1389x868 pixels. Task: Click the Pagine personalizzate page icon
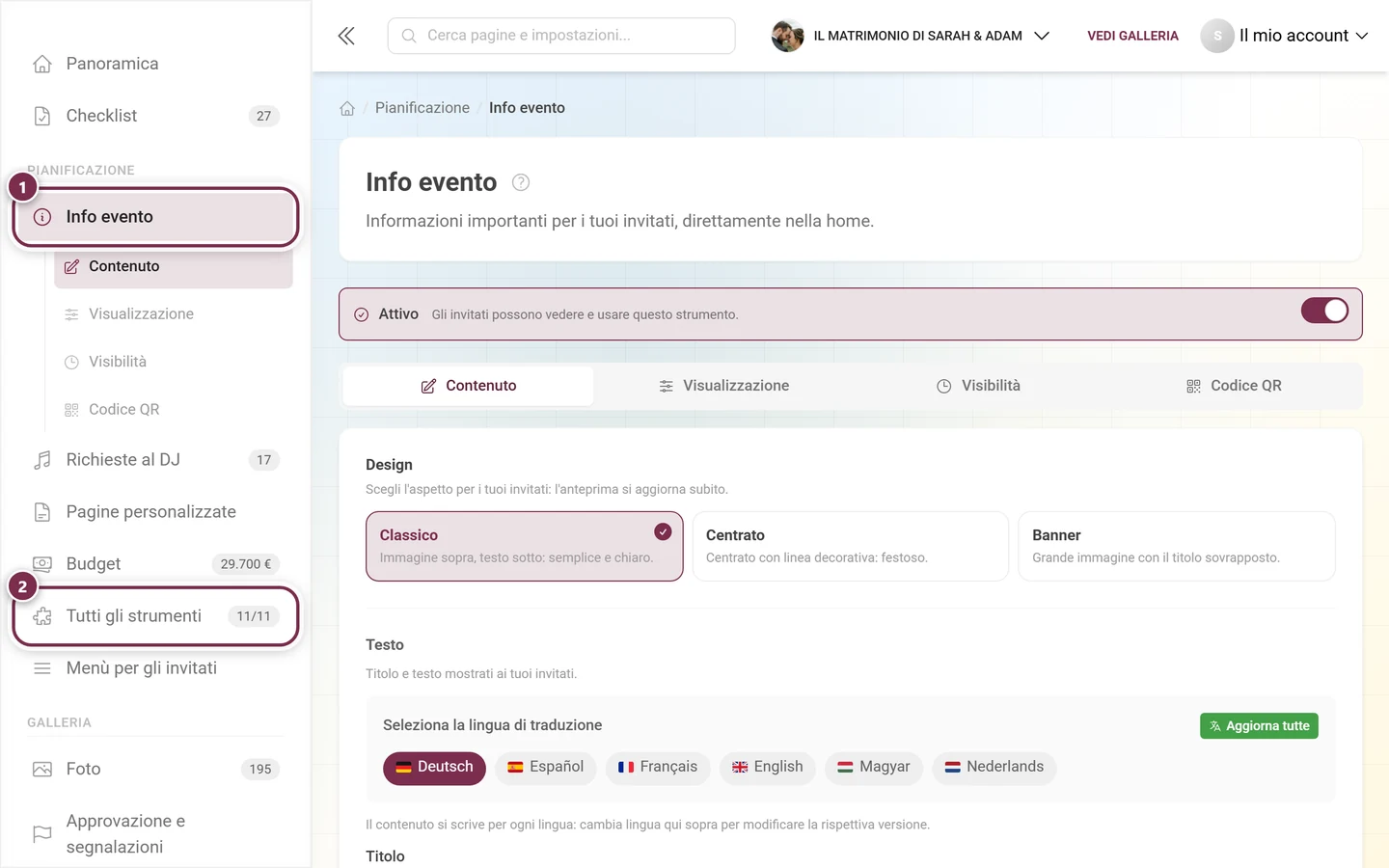42,512
